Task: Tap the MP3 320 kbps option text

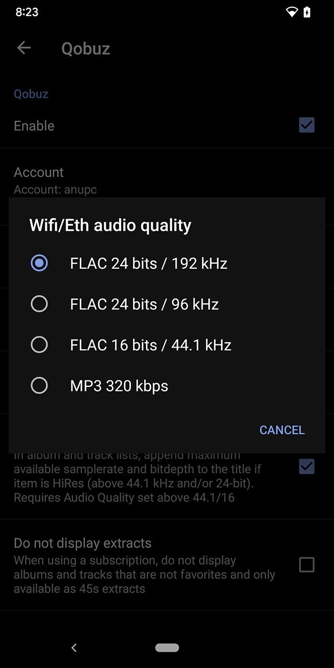Action: point(119,386)
